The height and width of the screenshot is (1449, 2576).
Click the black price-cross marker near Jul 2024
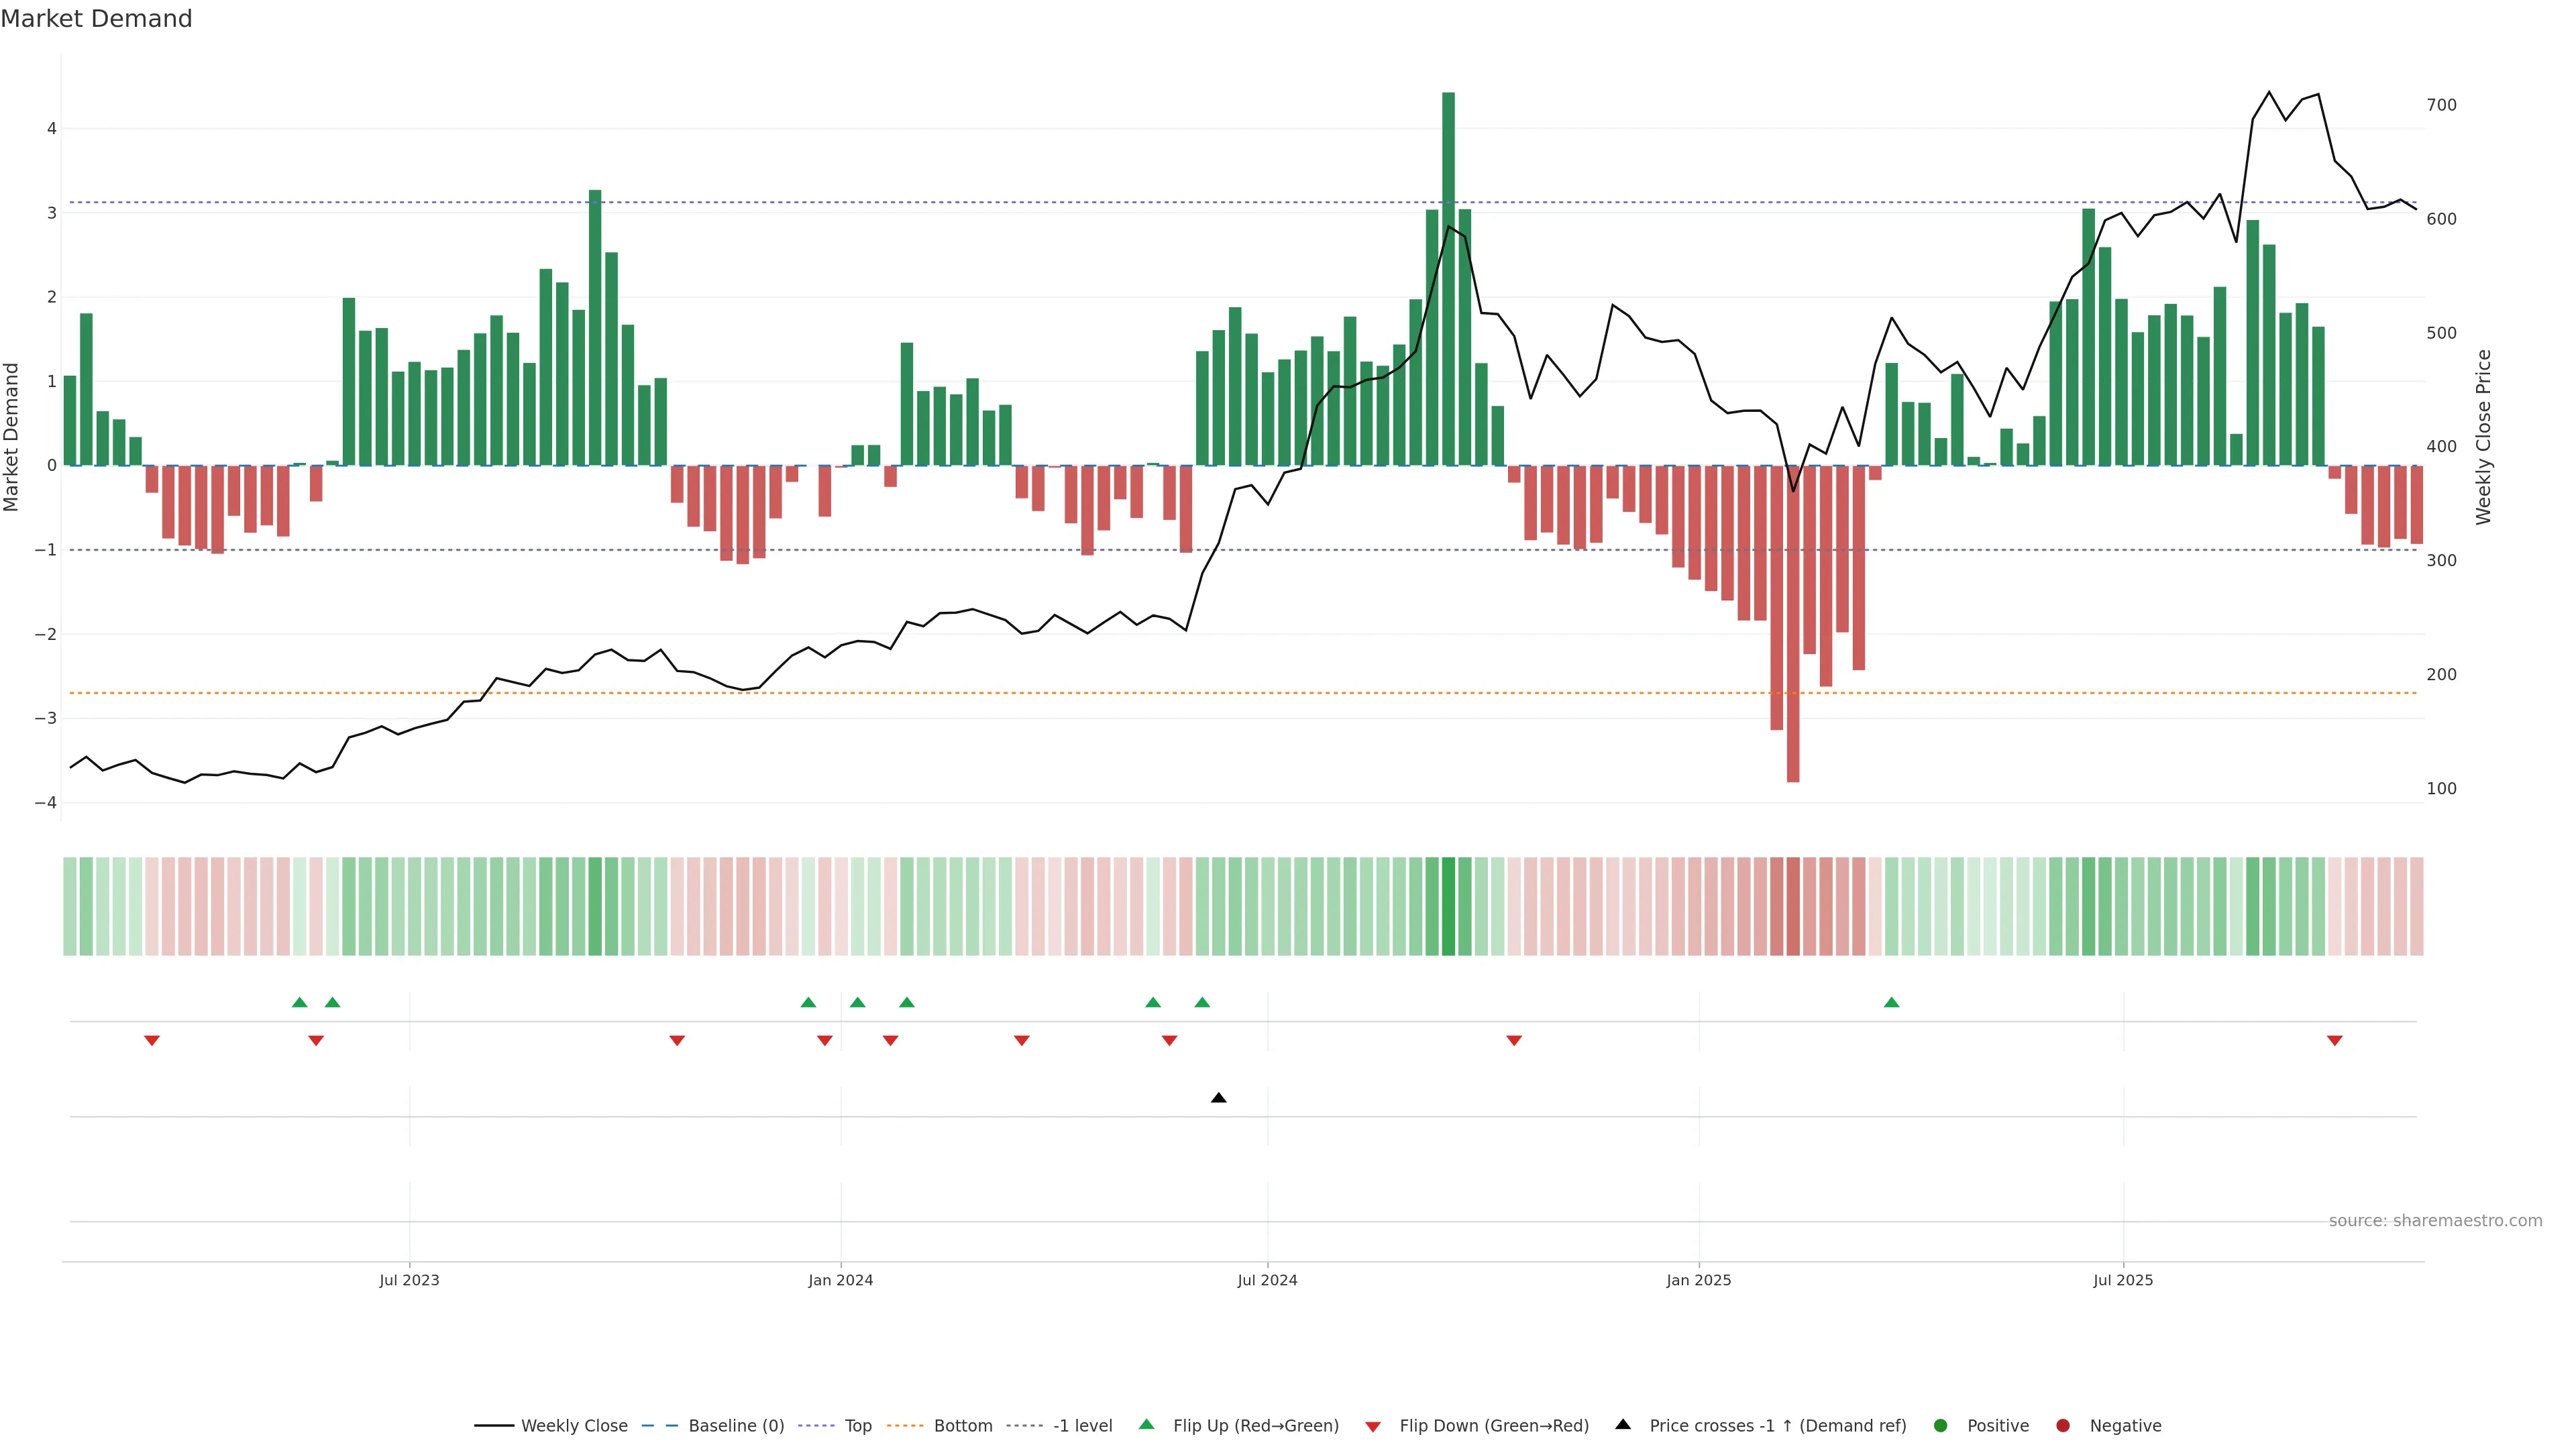tap(1218, 1098)
